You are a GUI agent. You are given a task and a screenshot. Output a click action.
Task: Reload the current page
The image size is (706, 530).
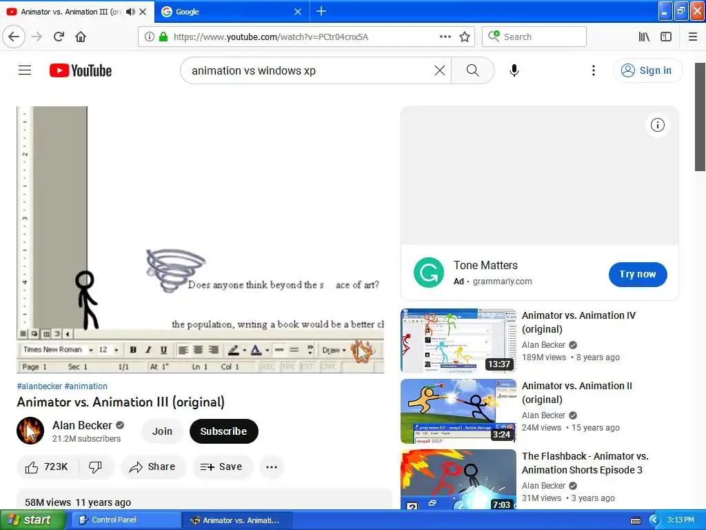coord(59,37)
